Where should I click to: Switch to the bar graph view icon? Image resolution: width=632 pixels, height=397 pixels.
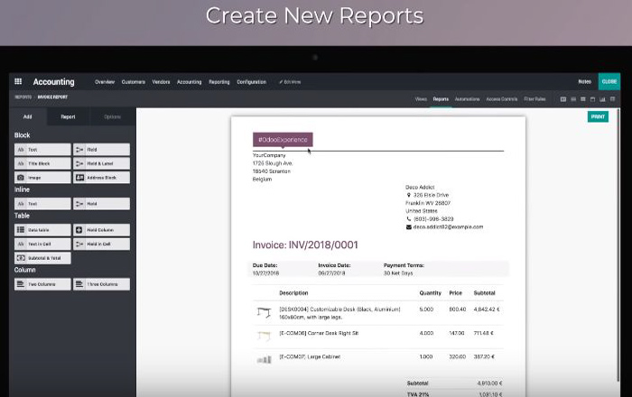click(x=602, y=99)
